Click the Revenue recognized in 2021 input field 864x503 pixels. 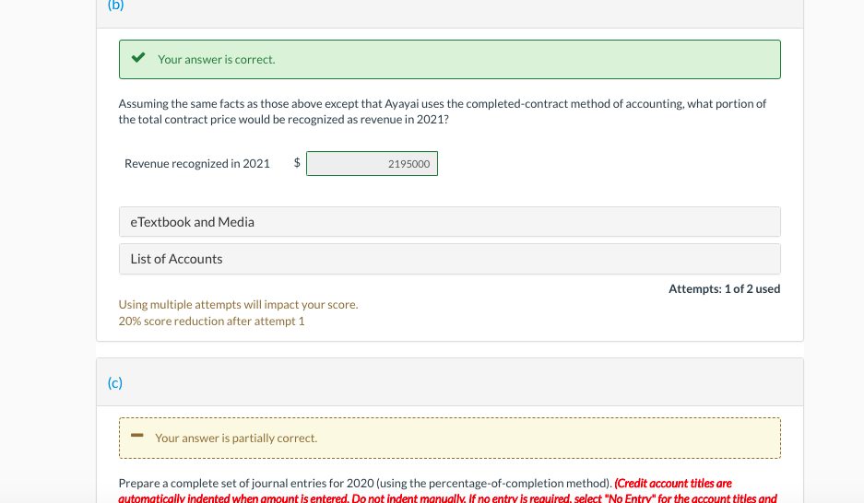(x=372, y=163)
